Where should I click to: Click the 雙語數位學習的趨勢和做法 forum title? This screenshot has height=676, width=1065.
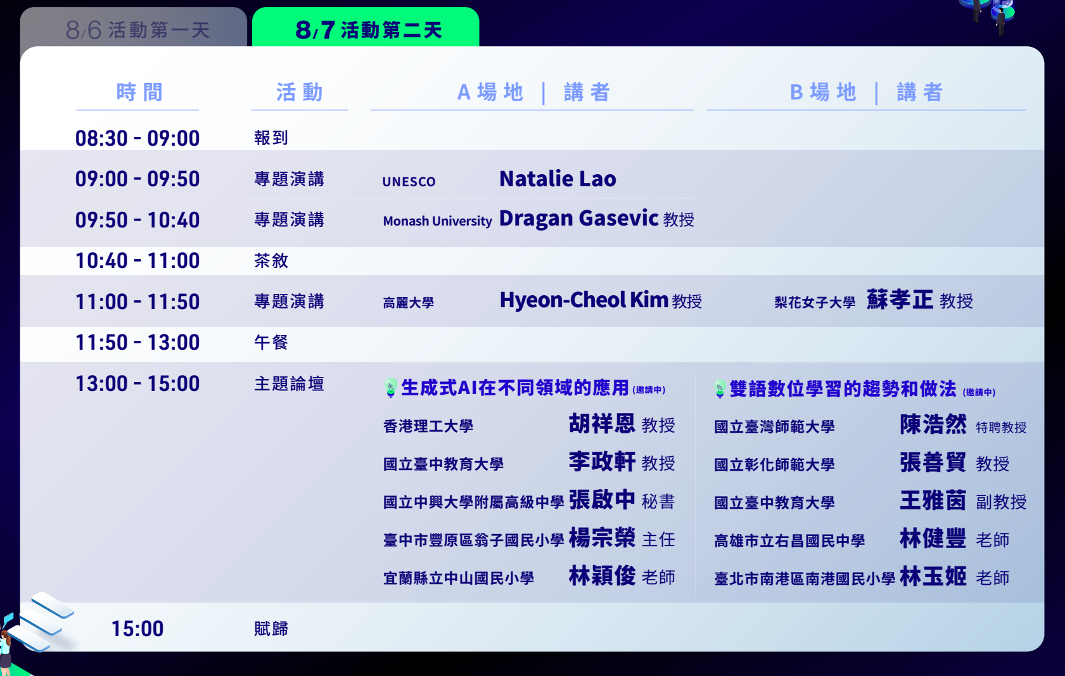pos(843,388)
